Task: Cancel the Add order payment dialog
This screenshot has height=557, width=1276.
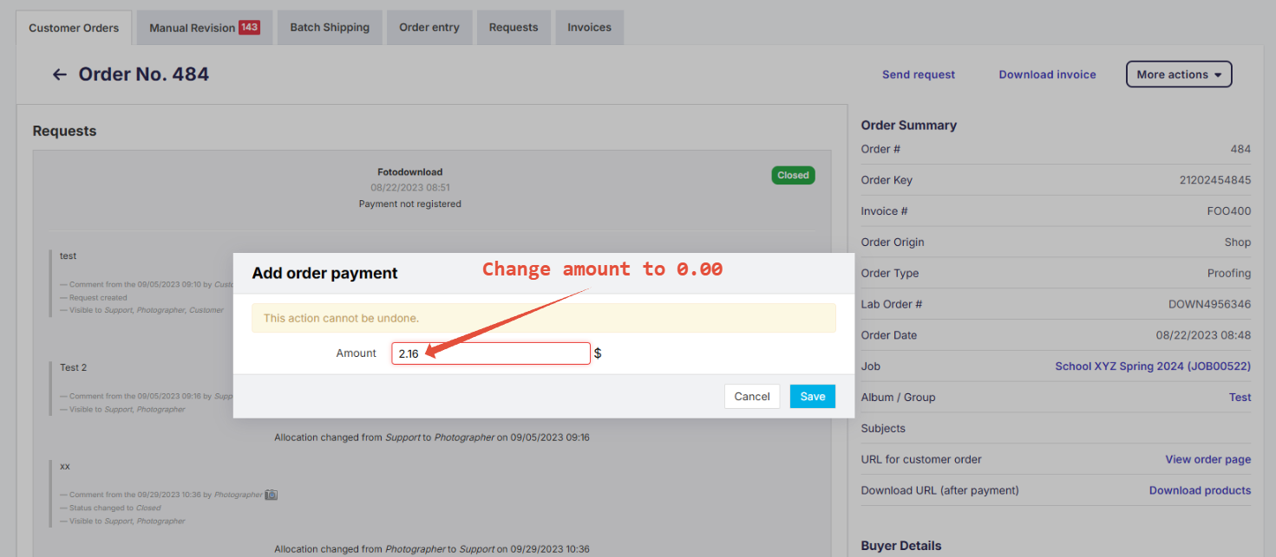Action: pos(751,396)
